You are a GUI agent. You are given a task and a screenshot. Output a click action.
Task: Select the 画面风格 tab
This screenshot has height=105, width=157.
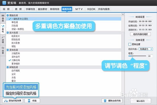67,9
